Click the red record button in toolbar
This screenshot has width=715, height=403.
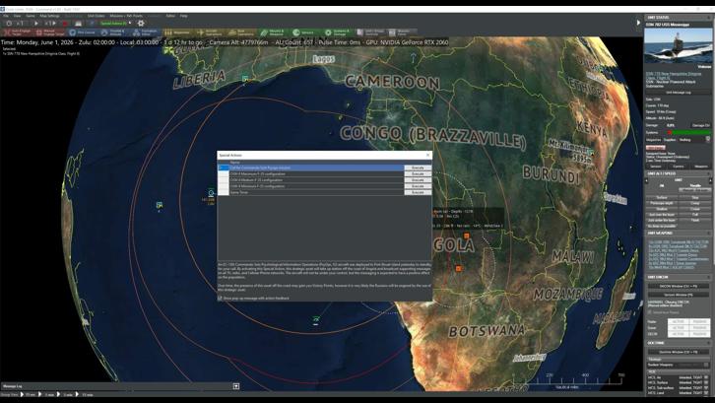point(65,24)
